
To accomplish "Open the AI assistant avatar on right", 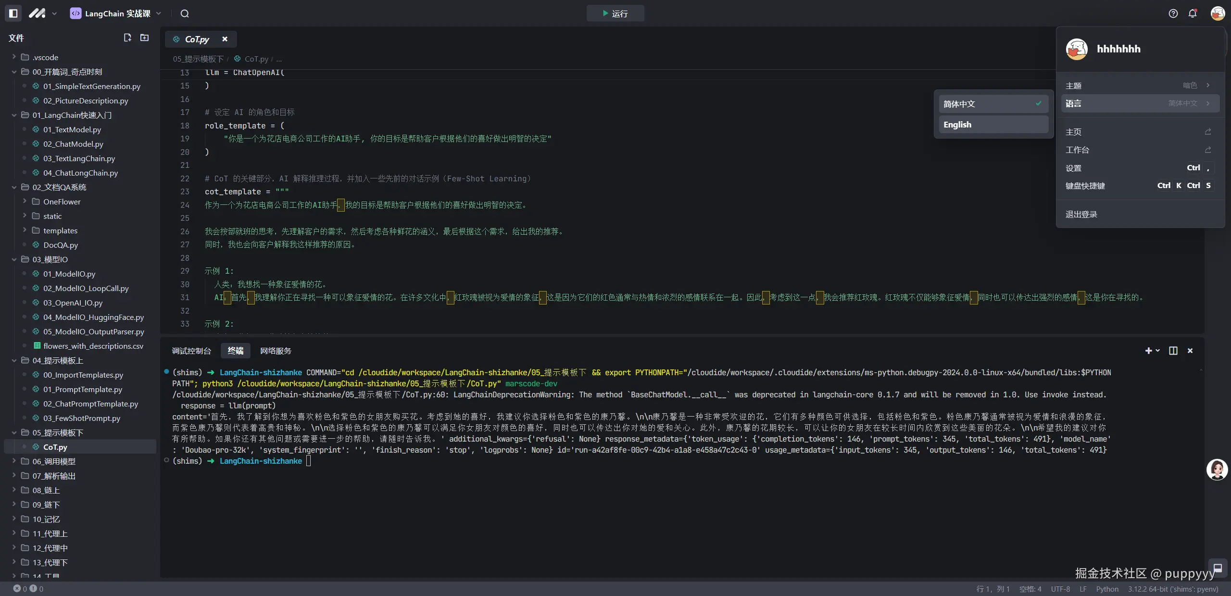I will (x=1217, y=469).
